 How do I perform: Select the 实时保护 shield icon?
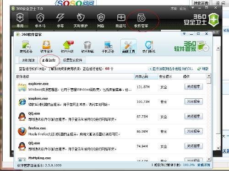point(81,21)
